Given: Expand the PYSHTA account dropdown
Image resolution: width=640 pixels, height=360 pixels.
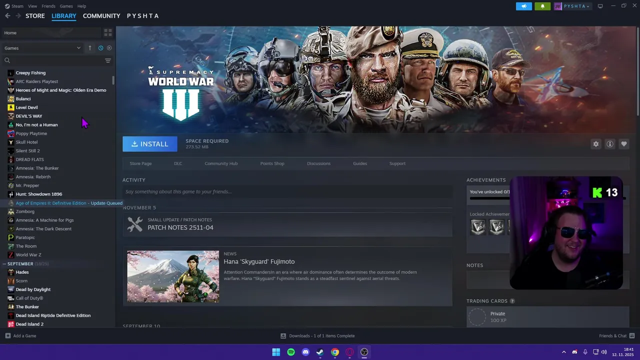Looking at the screenshot, I should click(x=573, y=6).
